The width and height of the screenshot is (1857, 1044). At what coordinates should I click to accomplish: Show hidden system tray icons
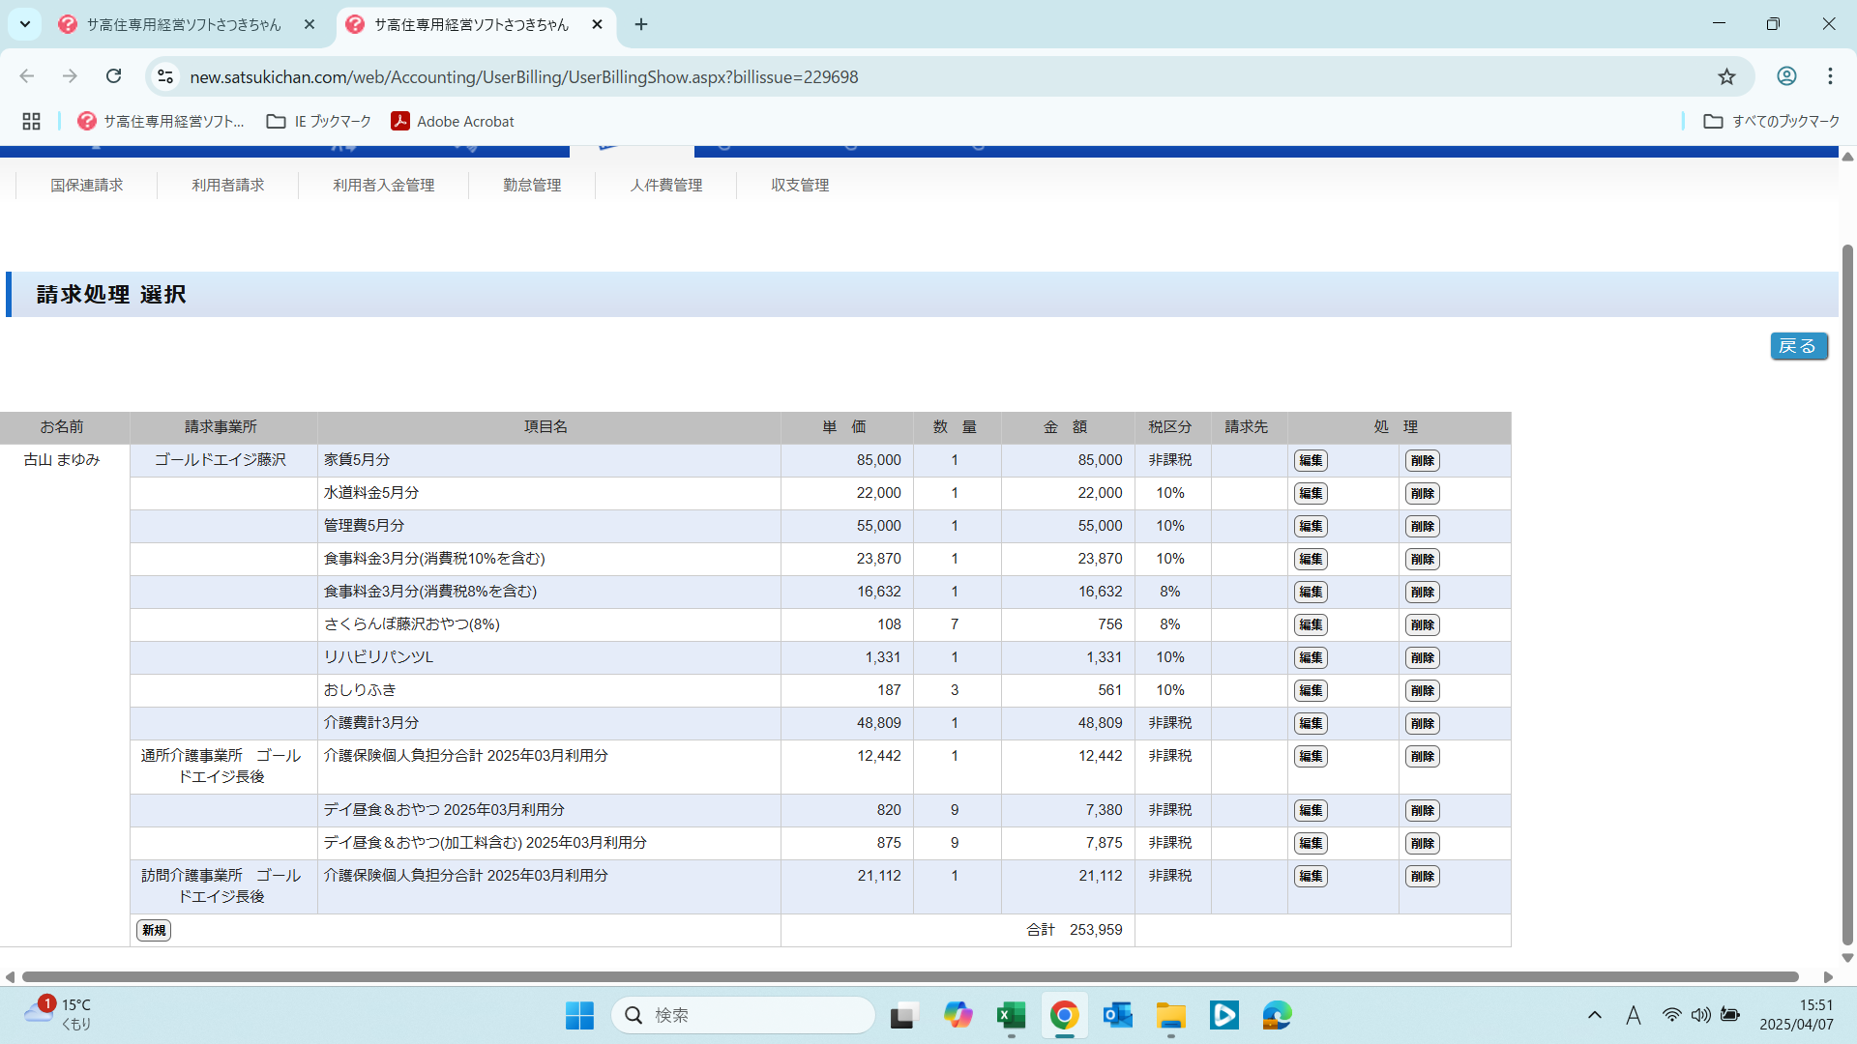click(x=1594, y=1015)
